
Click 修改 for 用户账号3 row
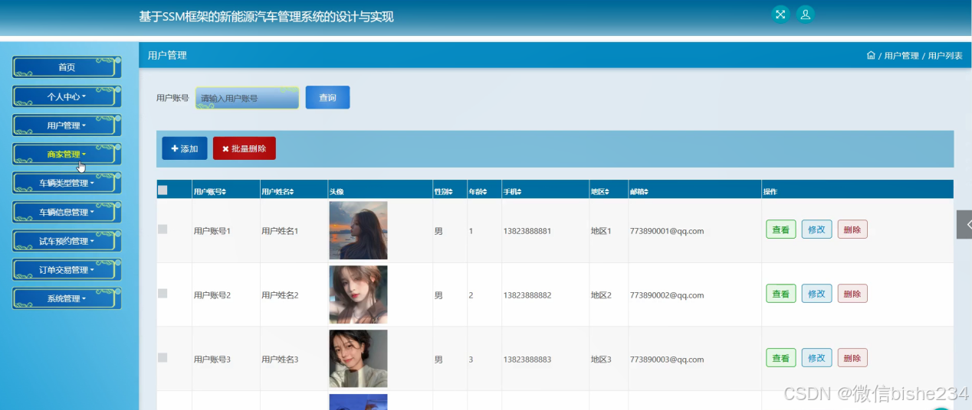[817, 358]
